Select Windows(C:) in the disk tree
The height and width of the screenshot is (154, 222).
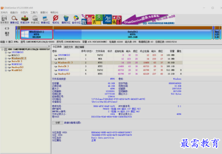click(19, 58)
